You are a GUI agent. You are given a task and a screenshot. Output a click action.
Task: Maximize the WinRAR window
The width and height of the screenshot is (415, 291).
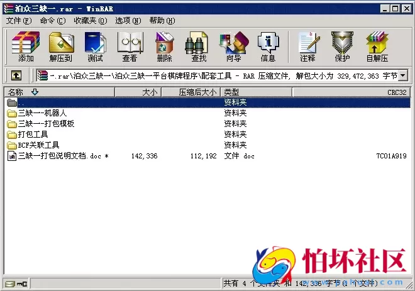[395, 9]
